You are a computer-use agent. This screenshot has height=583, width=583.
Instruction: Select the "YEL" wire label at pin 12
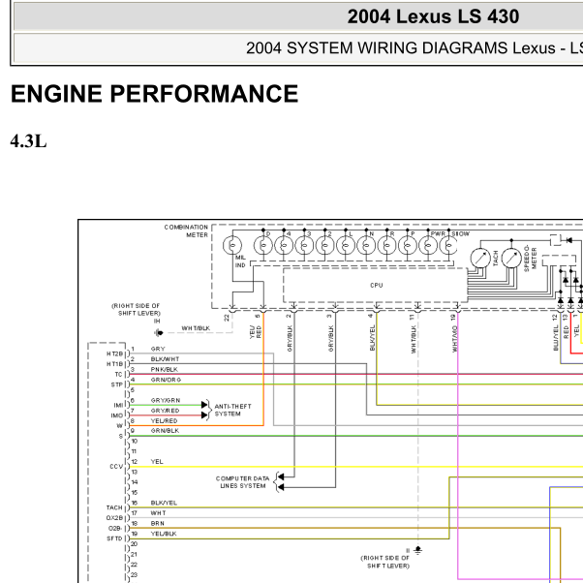coord(157,461)
